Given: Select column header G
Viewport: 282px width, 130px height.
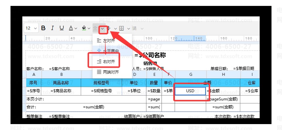Looking at the screenshot, I should (x=191, y=75).
